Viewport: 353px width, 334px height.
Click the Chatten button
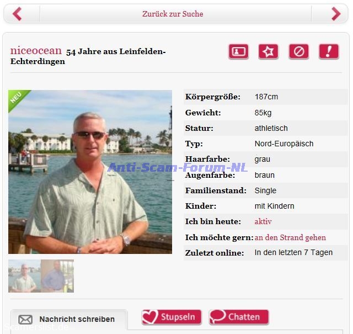(x=239, y=317)
